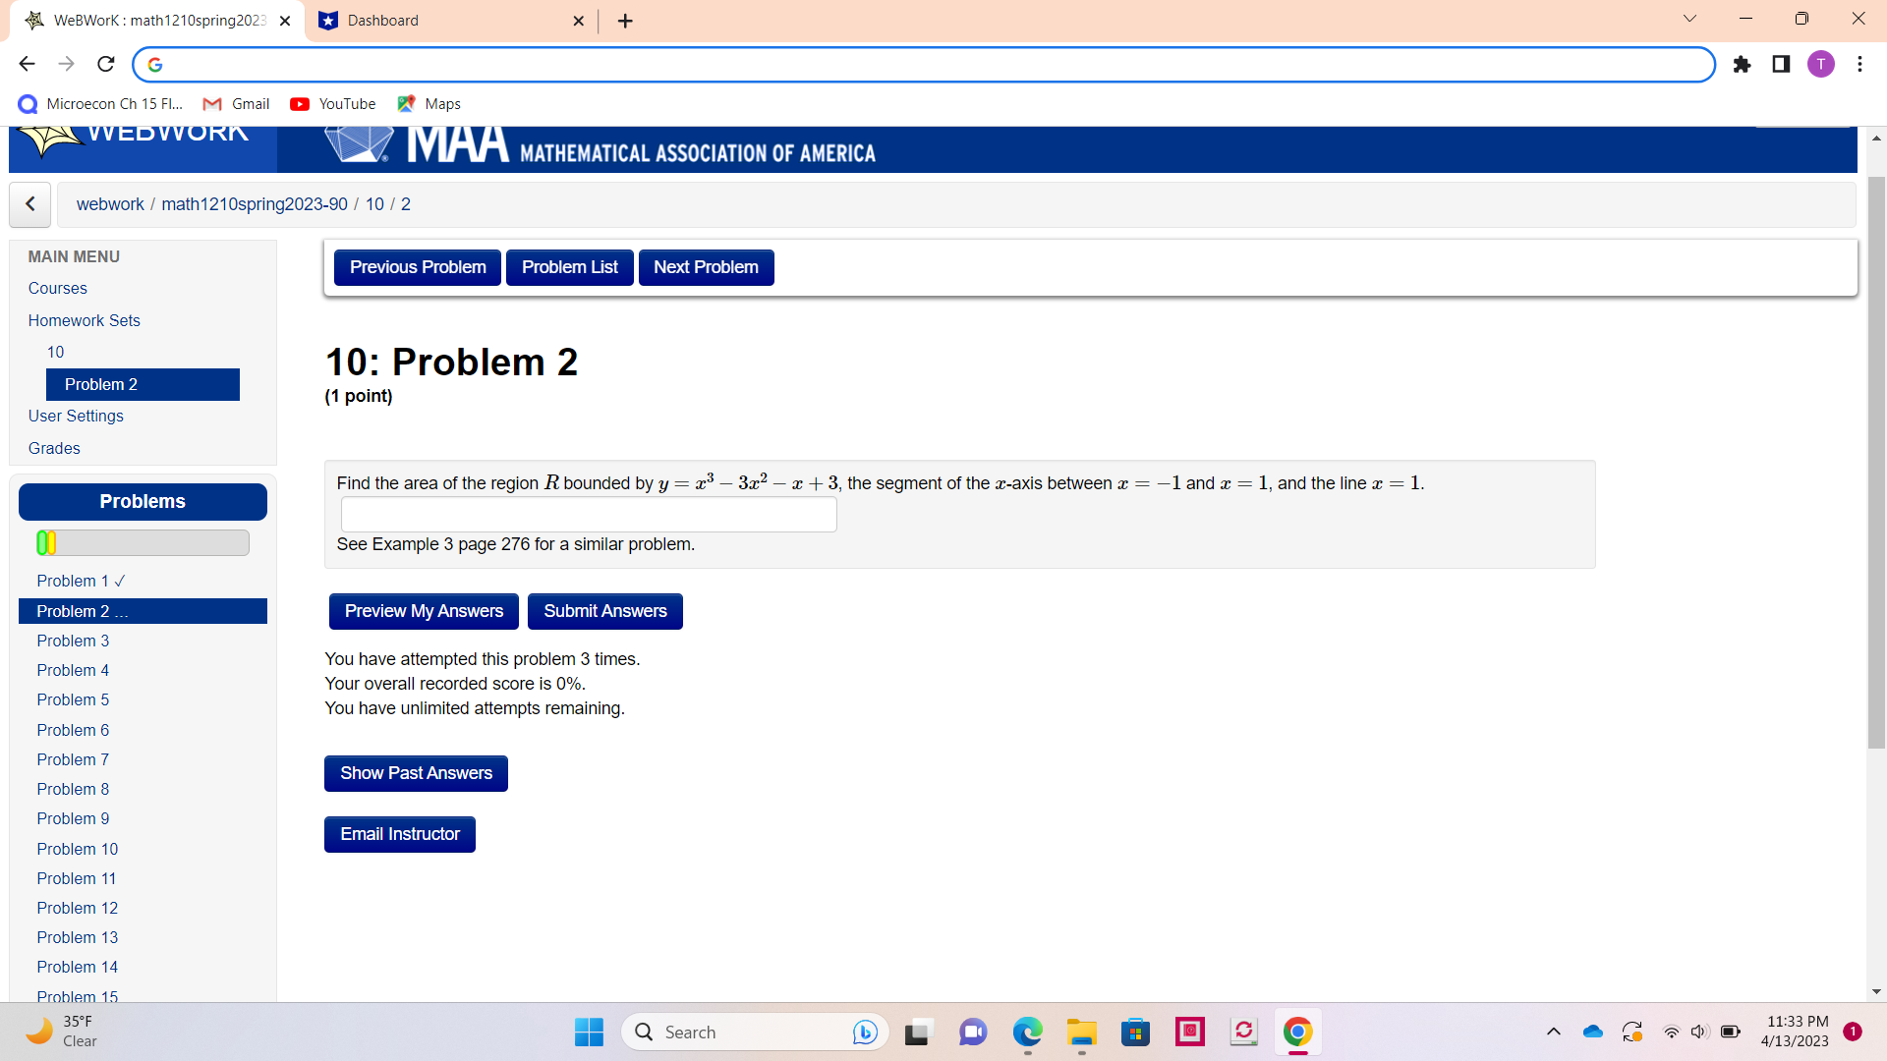Expand hidden icons in the system tray
1887x1061 pixels.
tap(1554, 1032)
